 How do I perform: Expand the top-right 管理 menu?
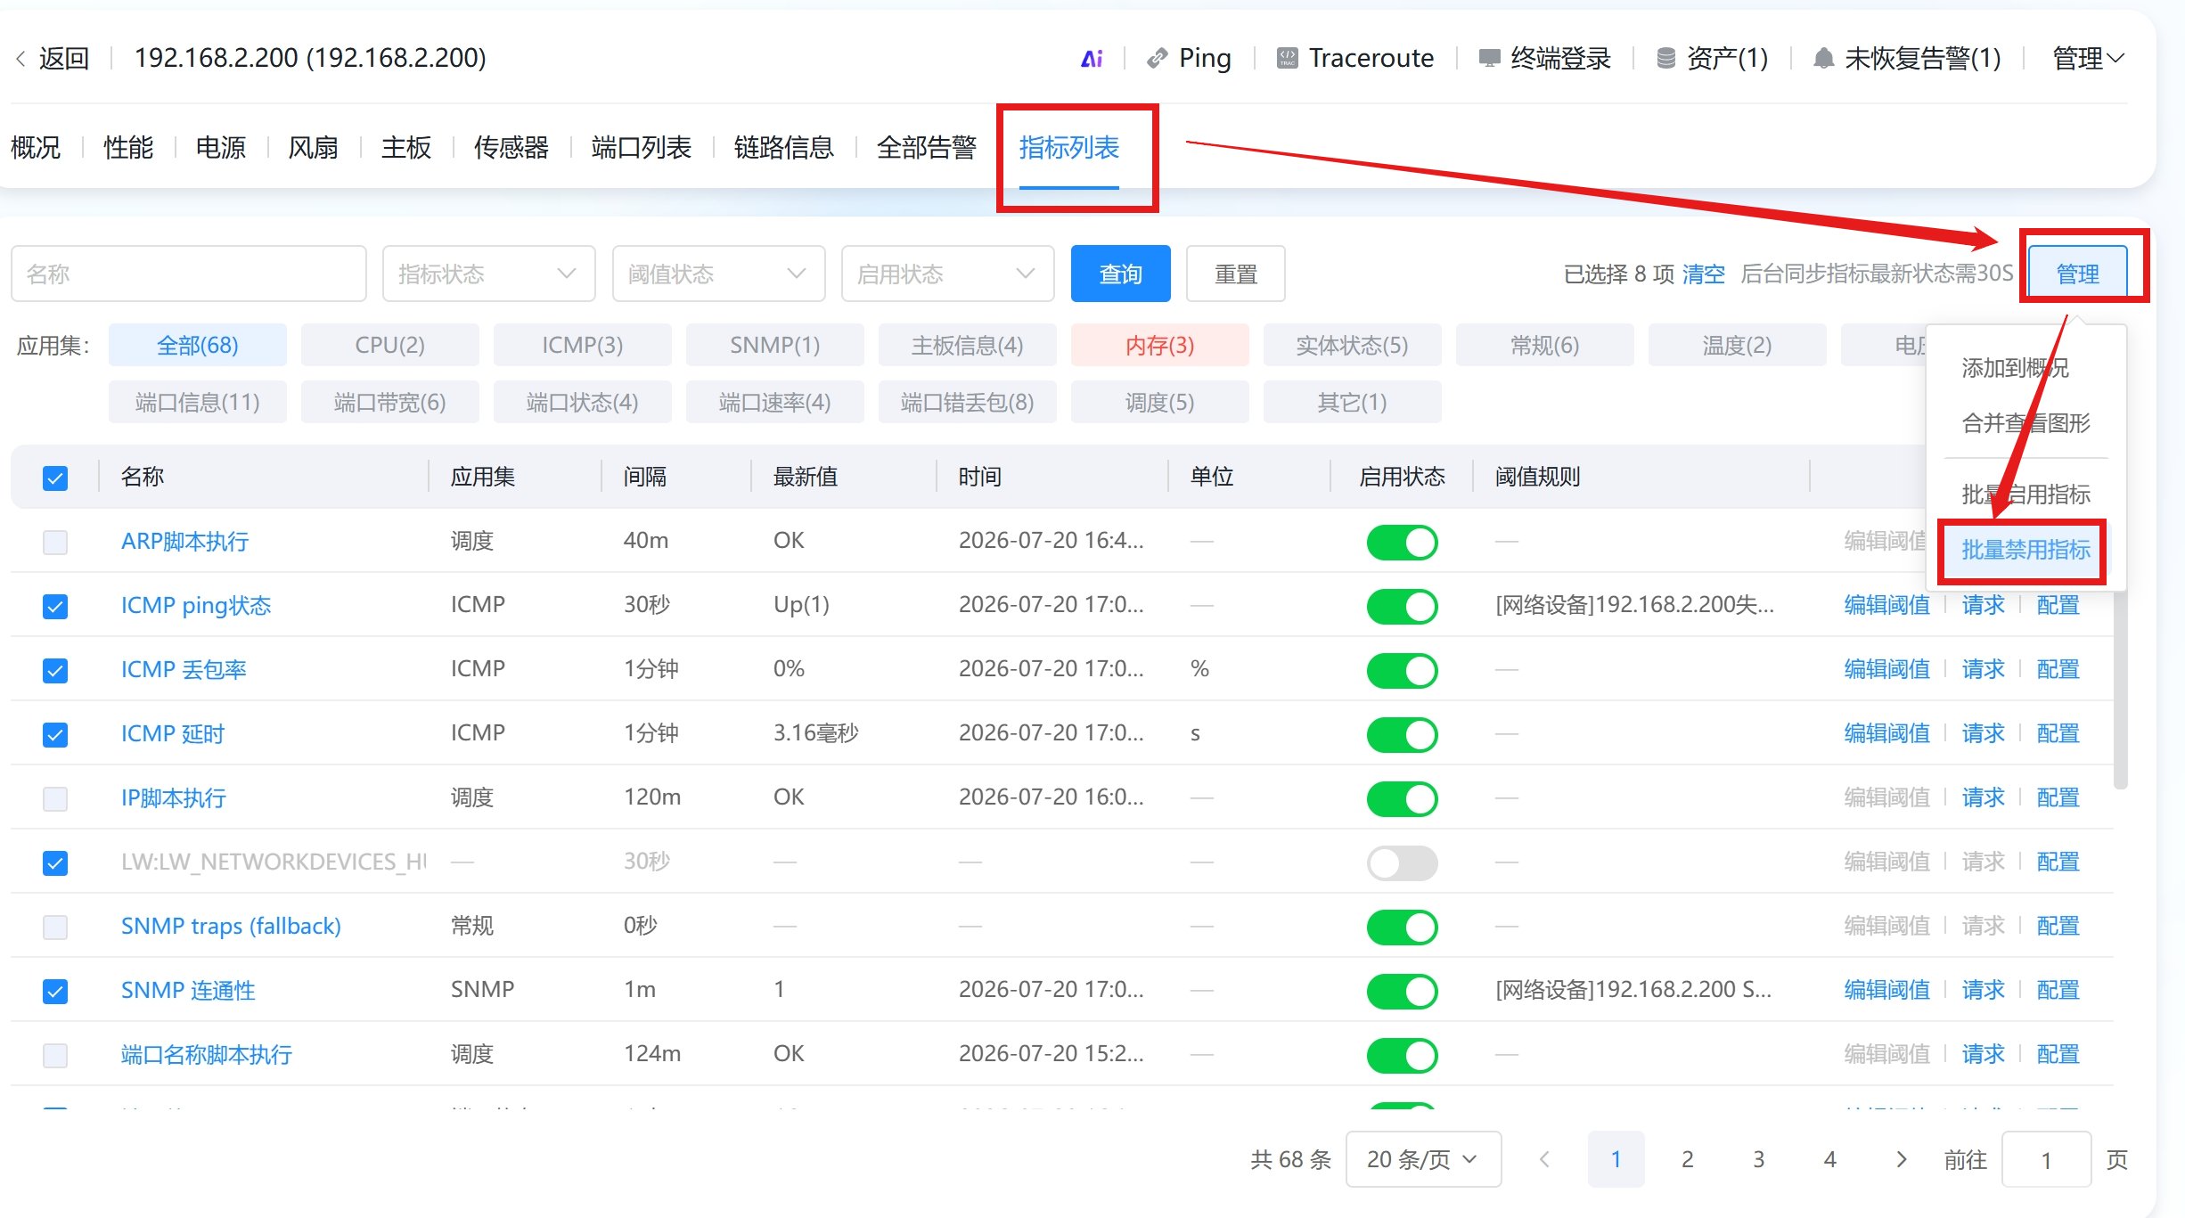[x=2088, y=59]
